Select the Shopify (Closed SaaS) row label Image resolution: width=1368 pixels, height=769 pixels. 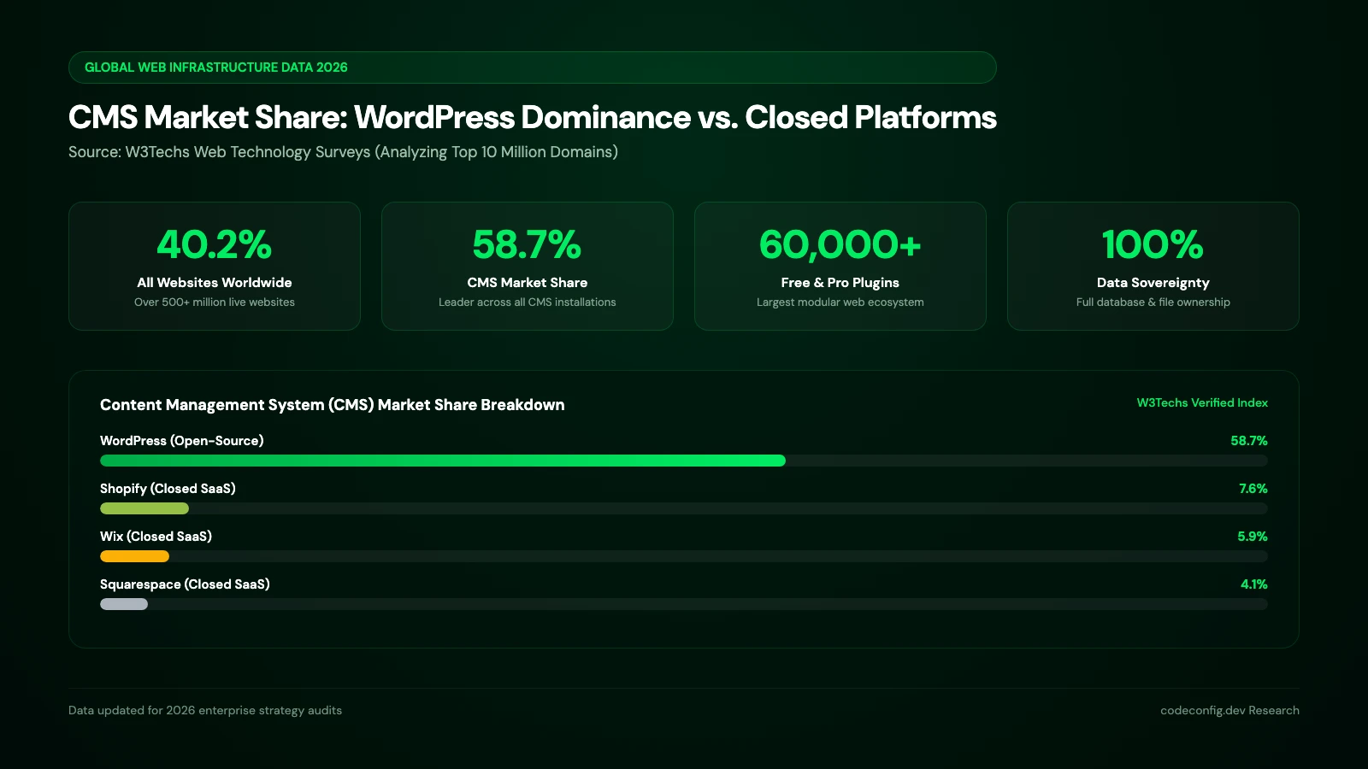pos(168,489)
